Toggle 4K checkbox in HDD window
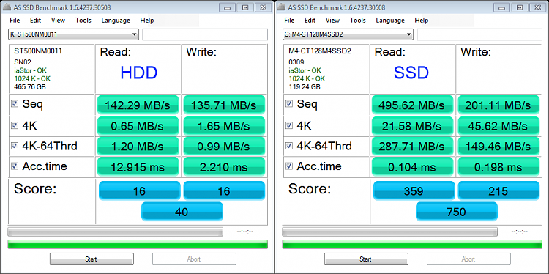Image resolution: width=549 pixels, height=274 pixels. 15,125
